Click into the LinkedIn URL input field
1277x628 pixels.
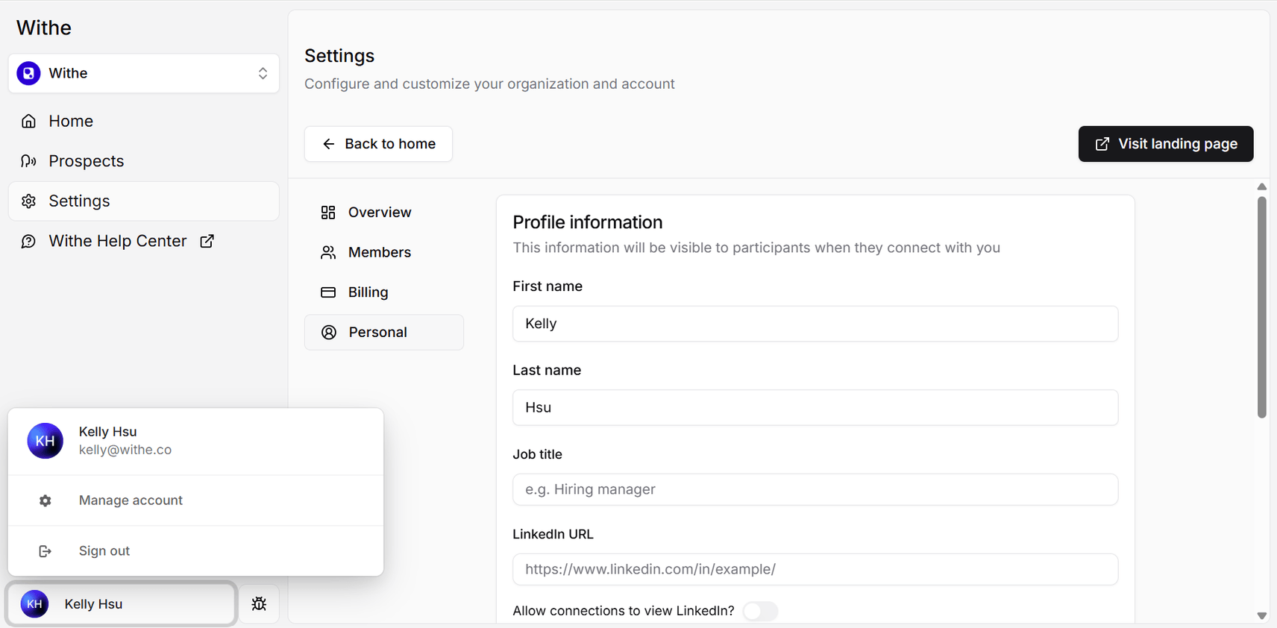pos(815,570)
